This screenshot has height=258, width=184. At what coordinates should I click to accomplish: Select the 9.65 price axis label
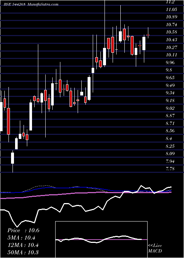[170, 78]
